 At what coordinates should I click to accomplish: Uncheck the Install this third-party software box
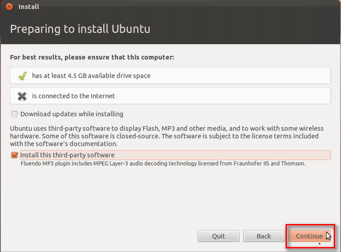(14, 155)
